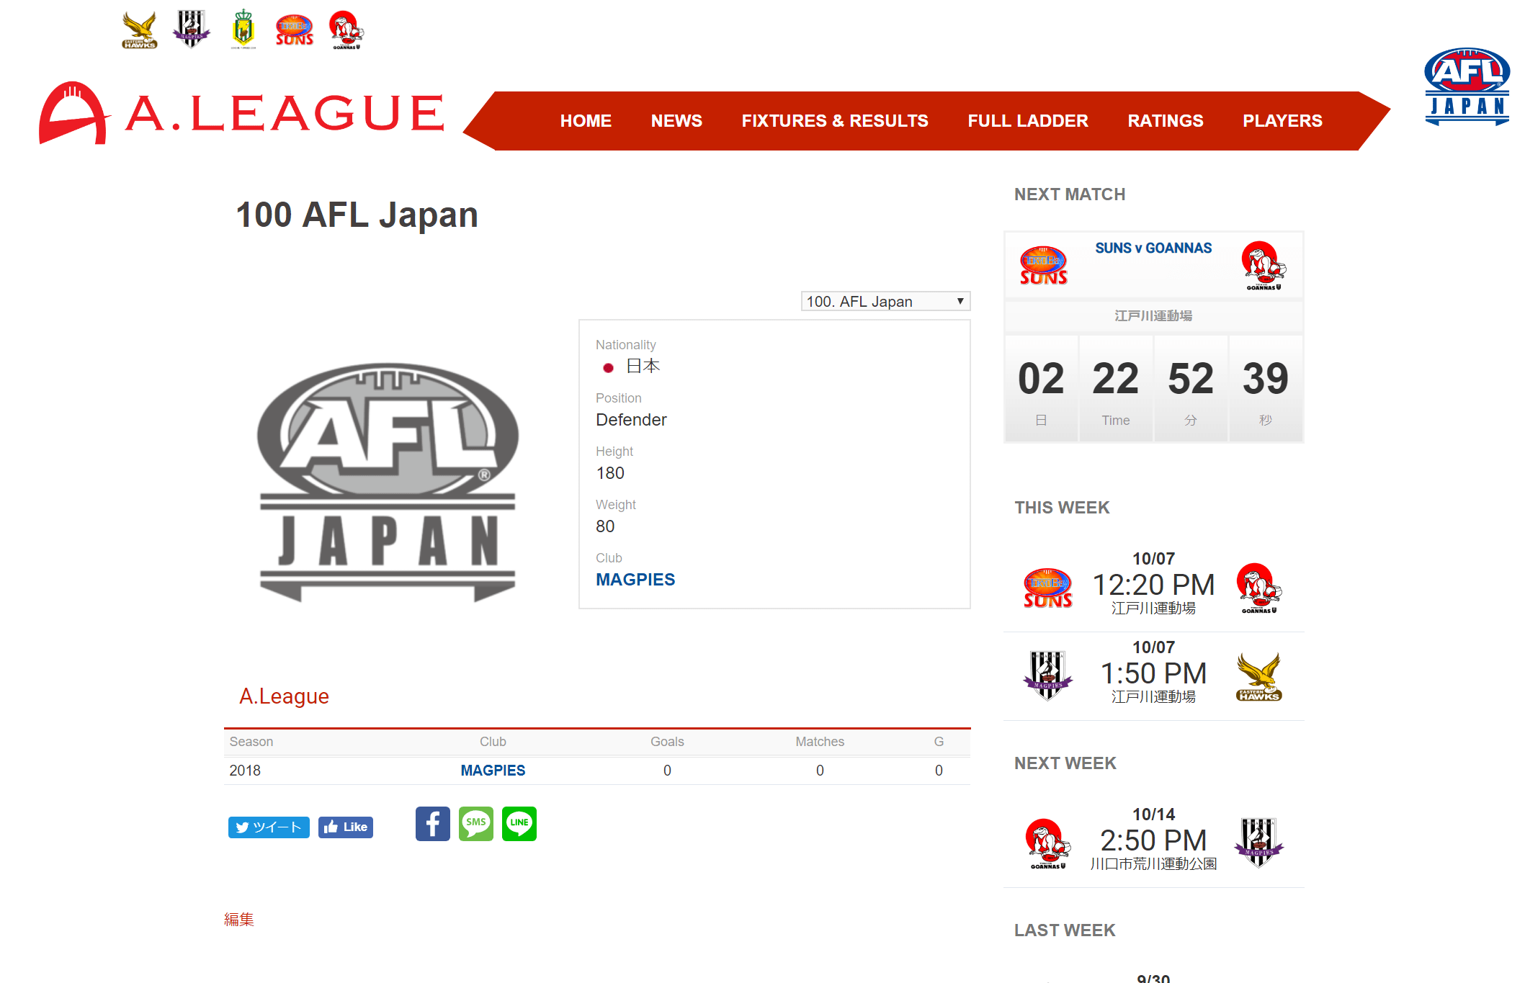
Task: Click Hawks logo in 1:50 PM match
Action: (x=1258, y=677)
